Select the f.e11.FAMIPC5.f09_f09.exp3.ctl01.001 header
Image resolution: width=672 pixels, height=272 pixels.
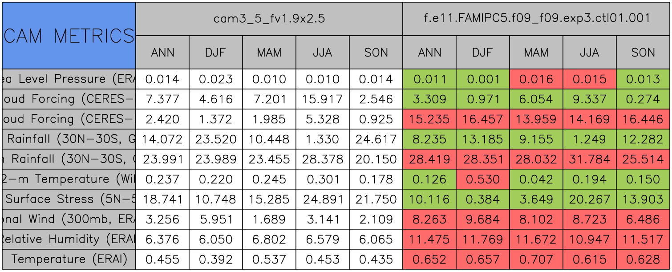point(536,19)
